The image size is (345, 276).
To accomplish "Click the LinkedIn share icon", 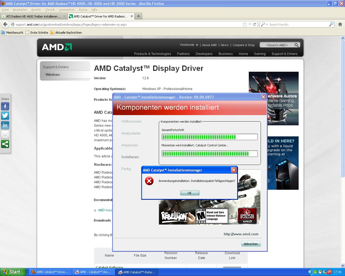I will pyautogui.click(x=5, y=125).
